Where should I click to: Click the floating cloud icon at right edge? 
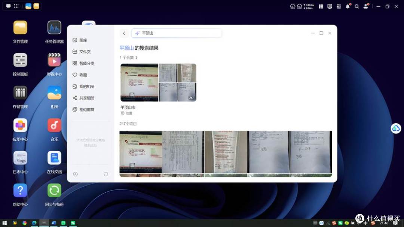(396, 128)
